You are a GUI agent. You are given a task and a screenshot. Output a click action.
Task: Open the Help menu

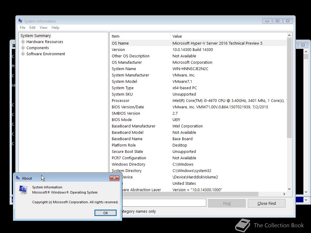[x=55, y=28]
